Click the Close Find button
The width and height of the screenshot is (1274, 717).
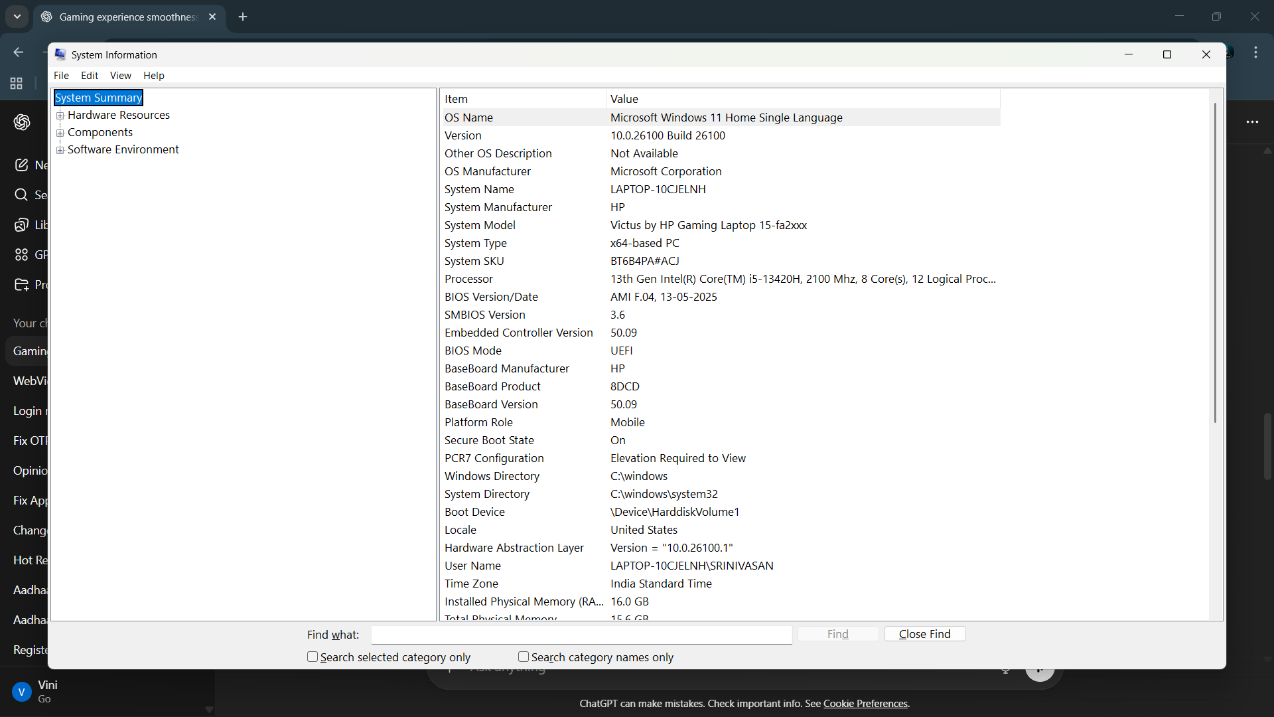tap(924, 634)
